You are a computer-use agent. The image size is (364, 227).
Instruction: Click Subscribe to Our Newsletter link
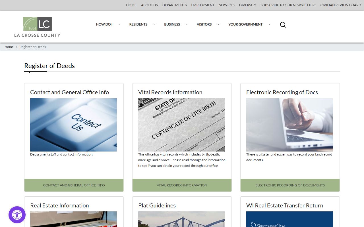point(288,5)
